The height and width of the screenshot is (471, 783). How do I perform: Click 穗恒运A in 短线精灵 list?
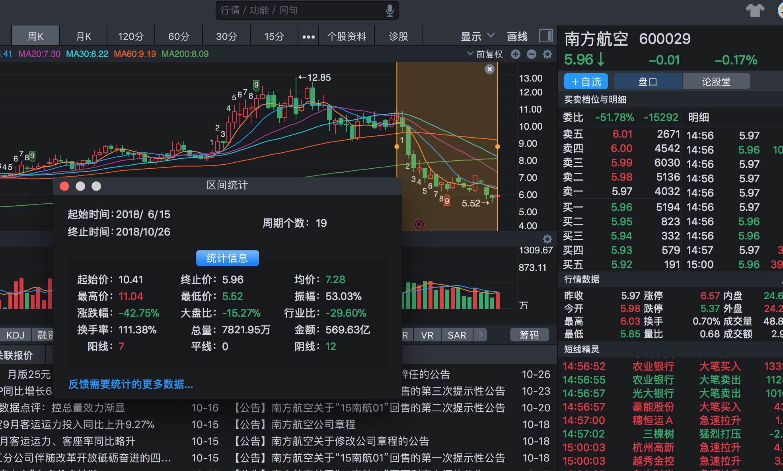[x=653, y=420]
